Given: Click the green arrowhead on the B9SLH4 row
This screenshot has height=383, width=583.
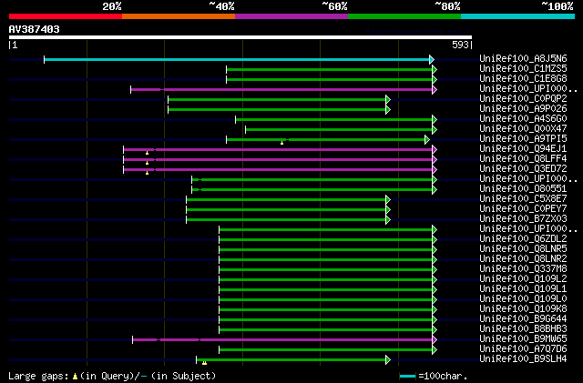Looking at the screenshot, I should coord(388,359).
